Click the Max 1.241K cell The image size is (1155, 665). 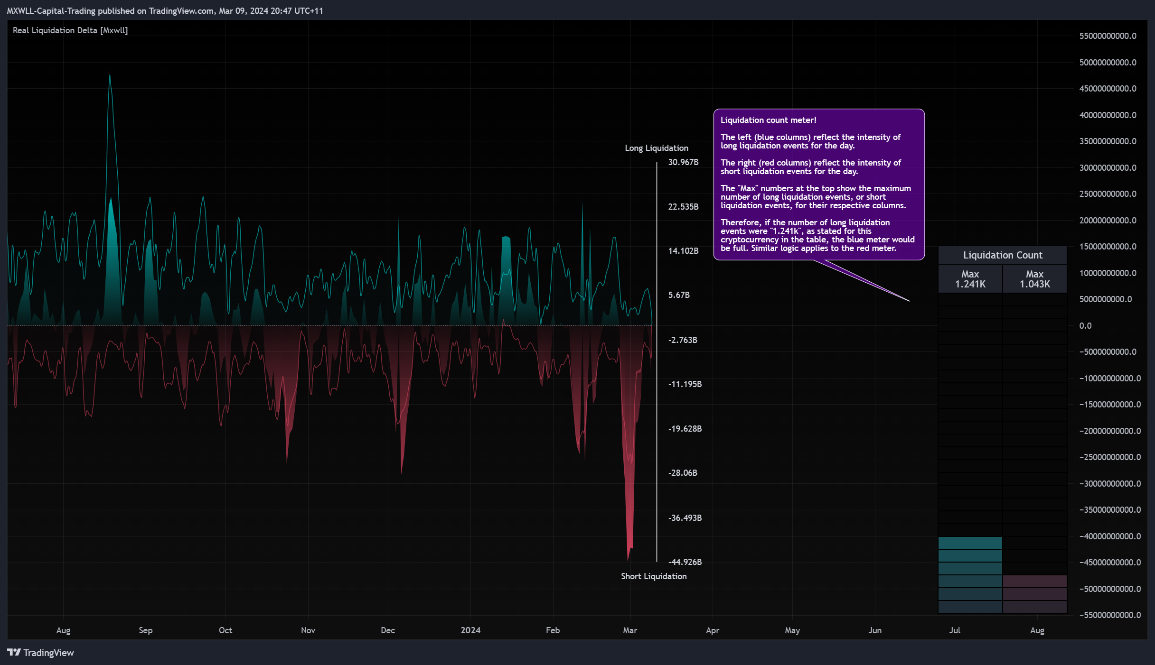970,279
